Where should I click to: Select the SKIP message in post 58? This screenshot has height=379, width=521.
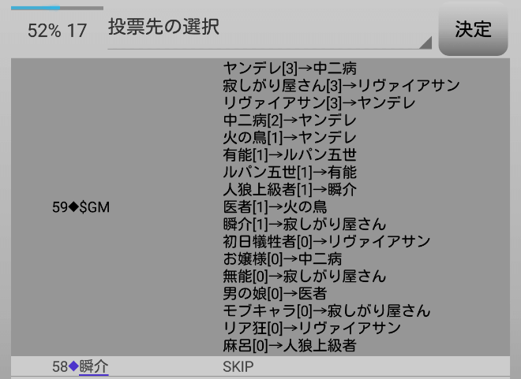point(238,367)
